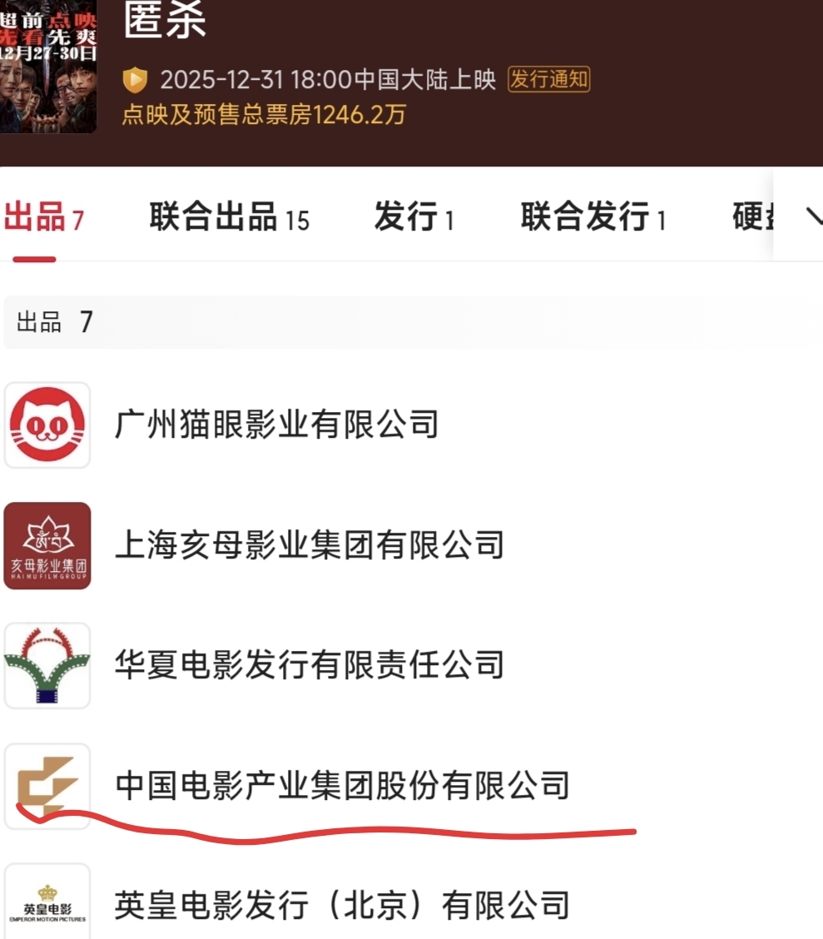Open the 联合发行 1 tab

click(593, 216)
